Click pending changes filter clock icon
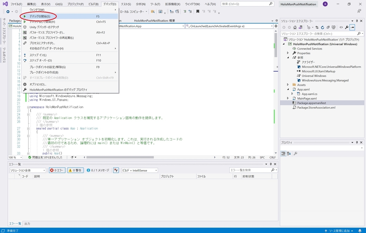 pos(309,27)
